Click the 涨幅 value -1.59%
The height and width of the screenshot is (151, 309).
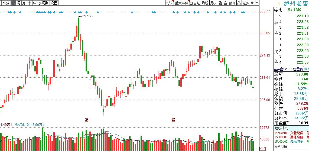pyautogui.click(x=302, y=84)
